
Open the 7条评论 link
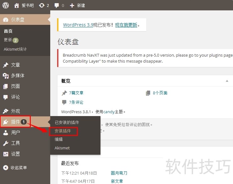point(76,103)
